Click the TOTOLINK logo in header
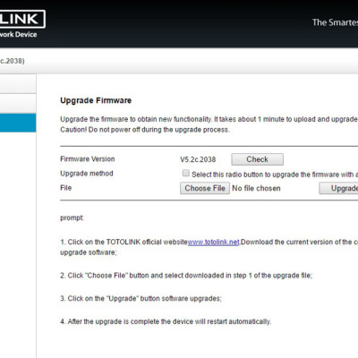The image size is (358, 358). [22, 19]
